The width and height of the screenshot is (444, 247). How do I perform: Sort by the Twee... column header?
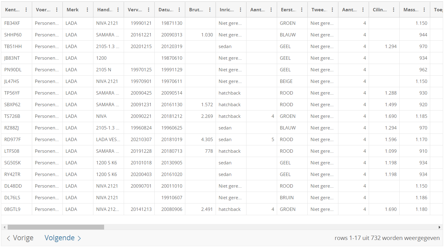click(319, 10)
